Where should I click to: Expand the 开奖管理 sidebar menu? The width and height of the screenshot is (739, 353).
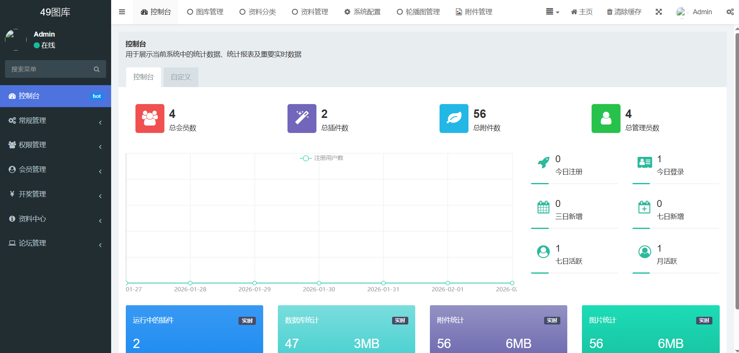click(56, 194)
